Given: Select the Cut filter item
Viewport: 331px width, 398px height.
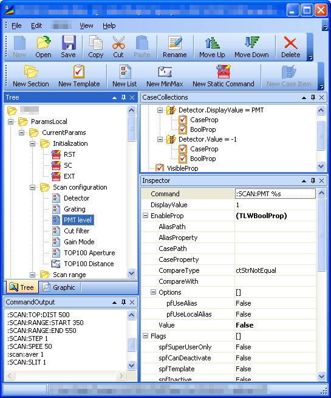Looking at the screenshot, I should pos(77,231).
